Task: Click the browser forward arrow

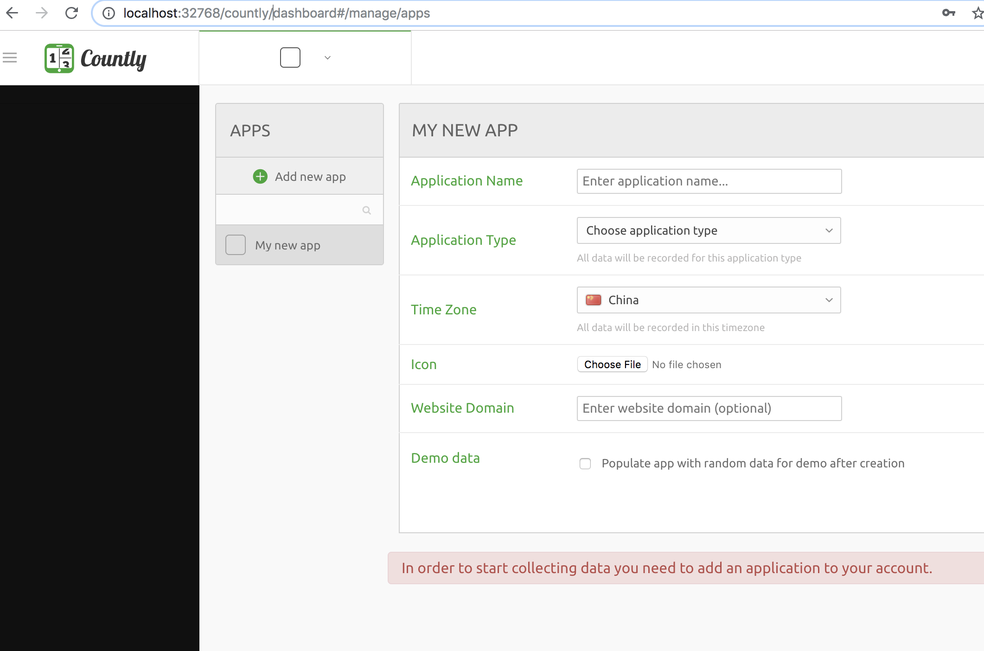Action: [42, 13]
